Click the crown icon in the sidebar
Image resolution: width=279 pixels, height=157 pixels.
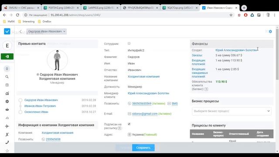click(7, 109)
